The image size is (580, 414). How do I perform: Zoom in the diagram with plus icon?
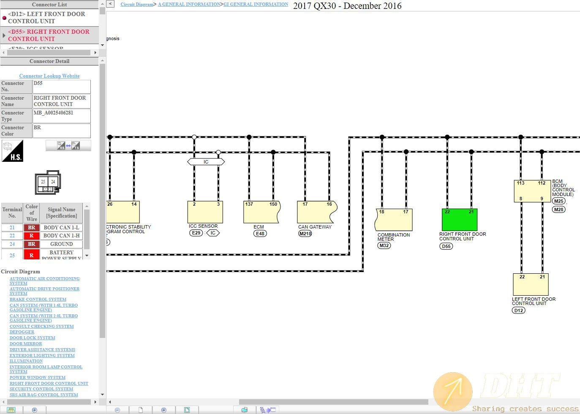click(x=164, y=410)
